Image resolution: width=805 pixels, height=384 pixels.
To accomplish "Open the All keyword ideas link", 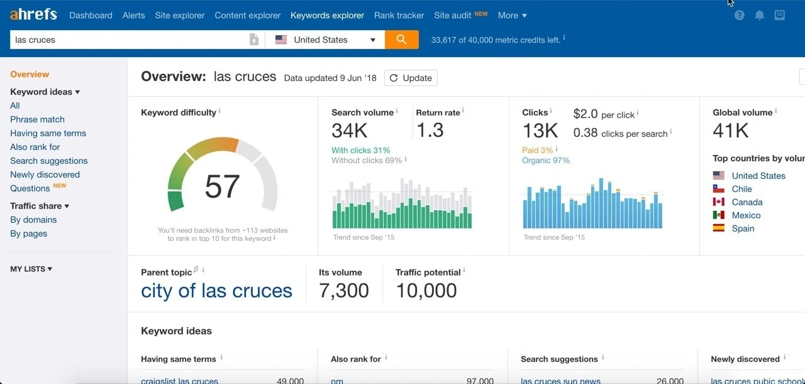I will point(15,105).
